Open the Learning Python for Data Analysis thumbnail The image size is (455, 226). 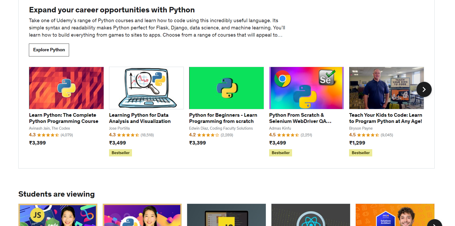point(146,88)
